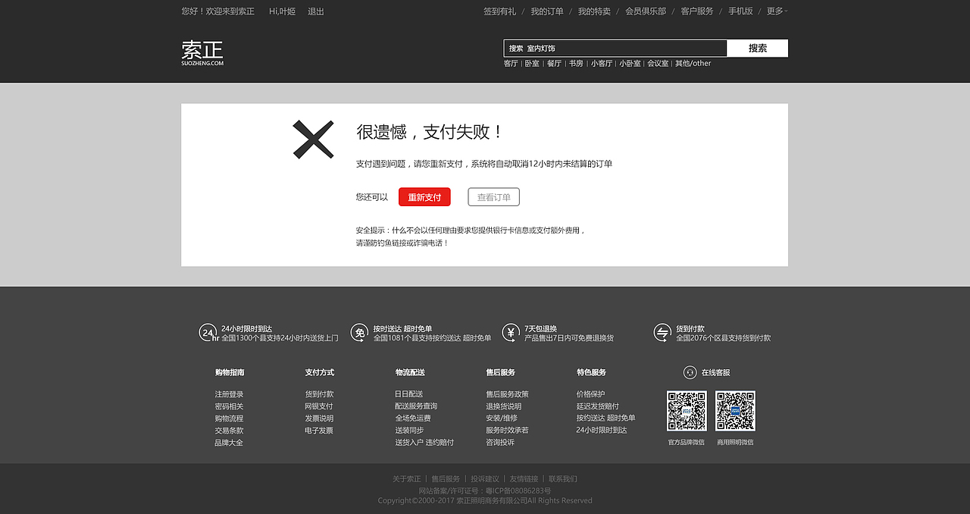The width and height of the screenshot is (970, 514).
Task: Click 退出 to log out
Action: point(316,11)
